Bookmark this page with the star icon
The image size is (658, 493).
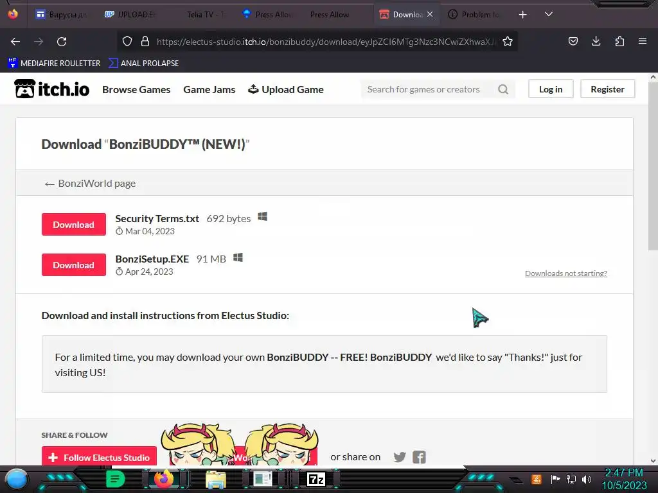pos(508,41)
